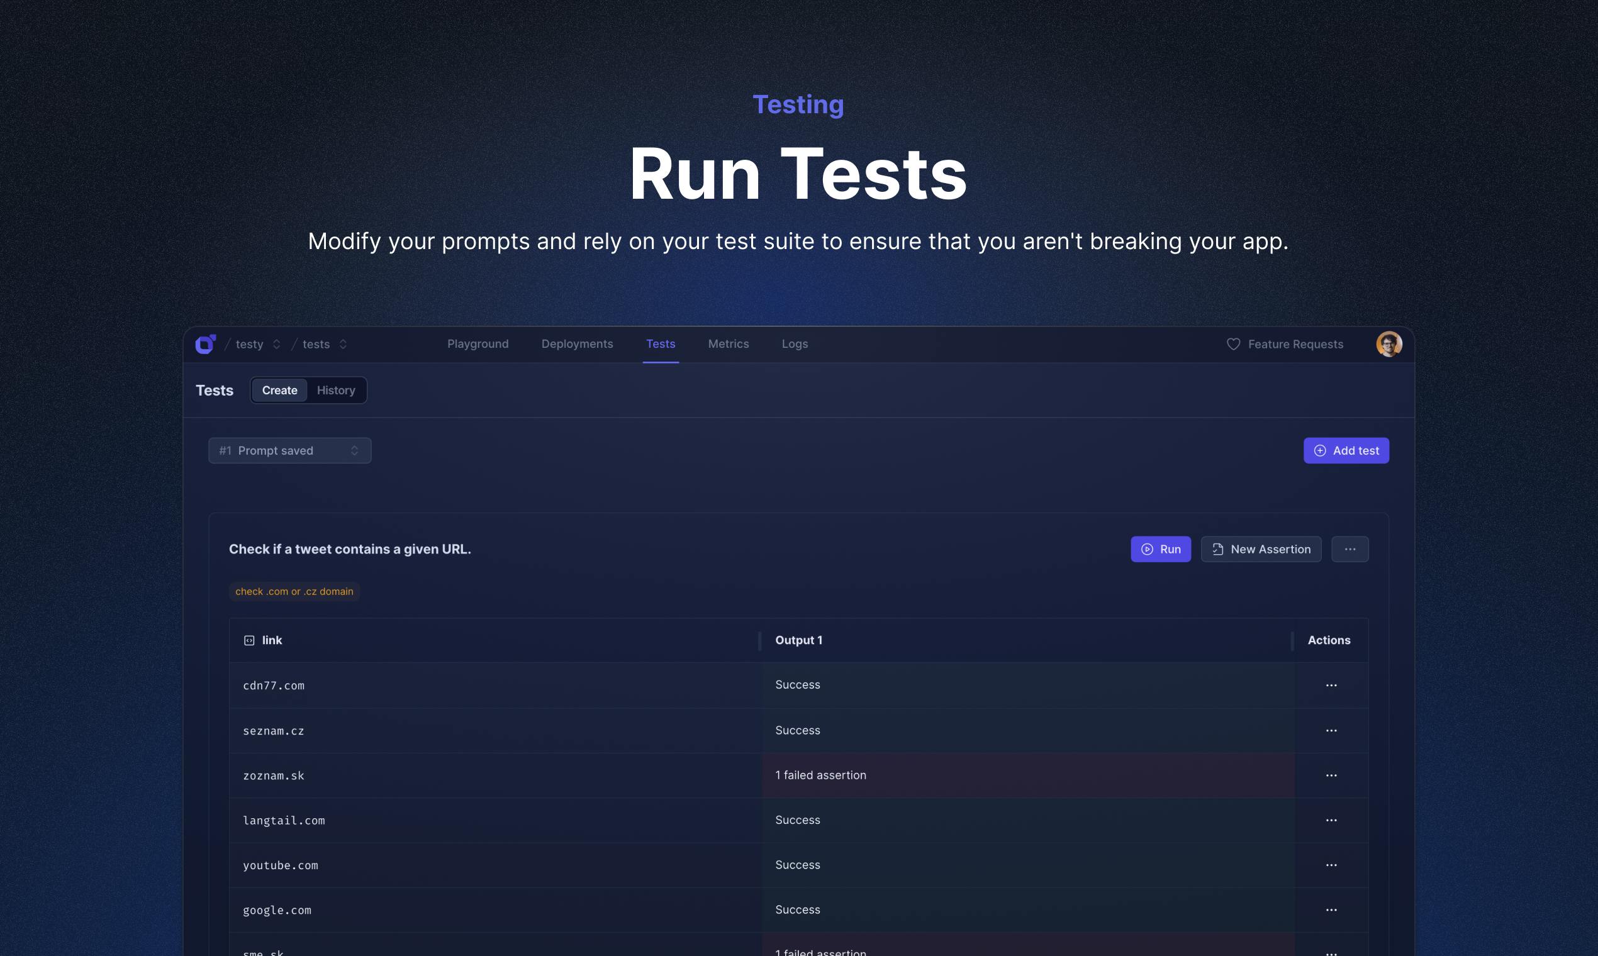Click the test title about tweet URL
This screenshot has height=956, width=1598.
[x=350, y=549]
